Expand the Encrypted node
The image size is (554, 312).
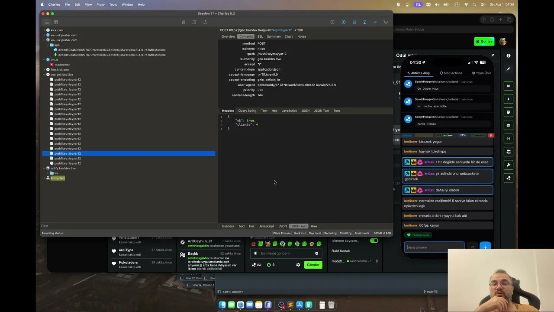(x=44, y=178)
